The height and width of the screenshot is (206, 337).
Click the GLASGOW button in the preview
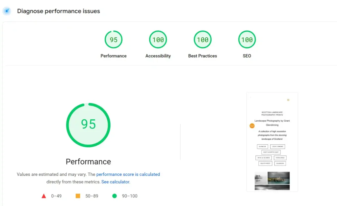[280, 163]
